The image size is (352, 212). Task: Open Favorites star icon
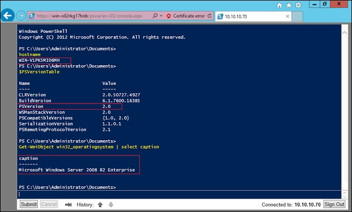[289, 5]
